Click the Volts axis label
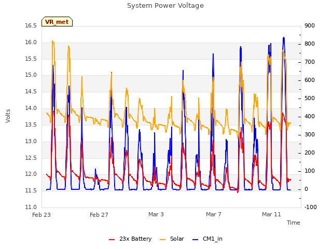Viewport: 332px width, 249px height. (x=8, y=116)
